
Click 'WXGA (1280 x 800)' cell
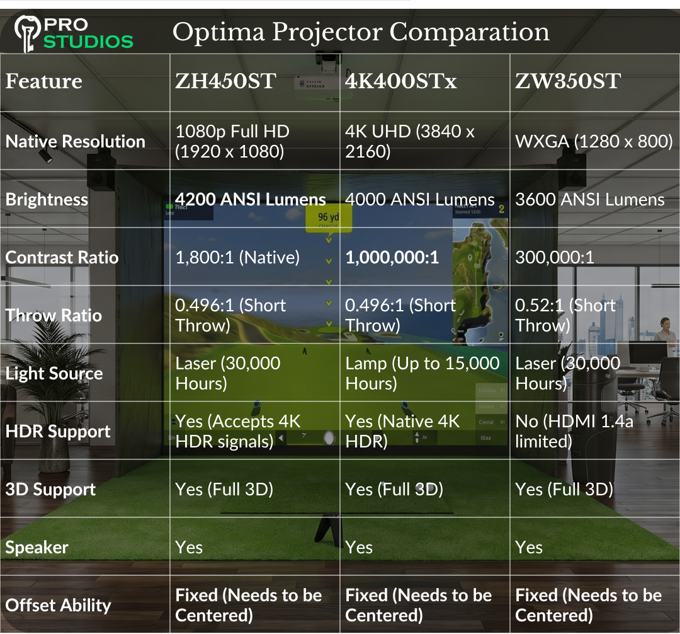[594, 141]
